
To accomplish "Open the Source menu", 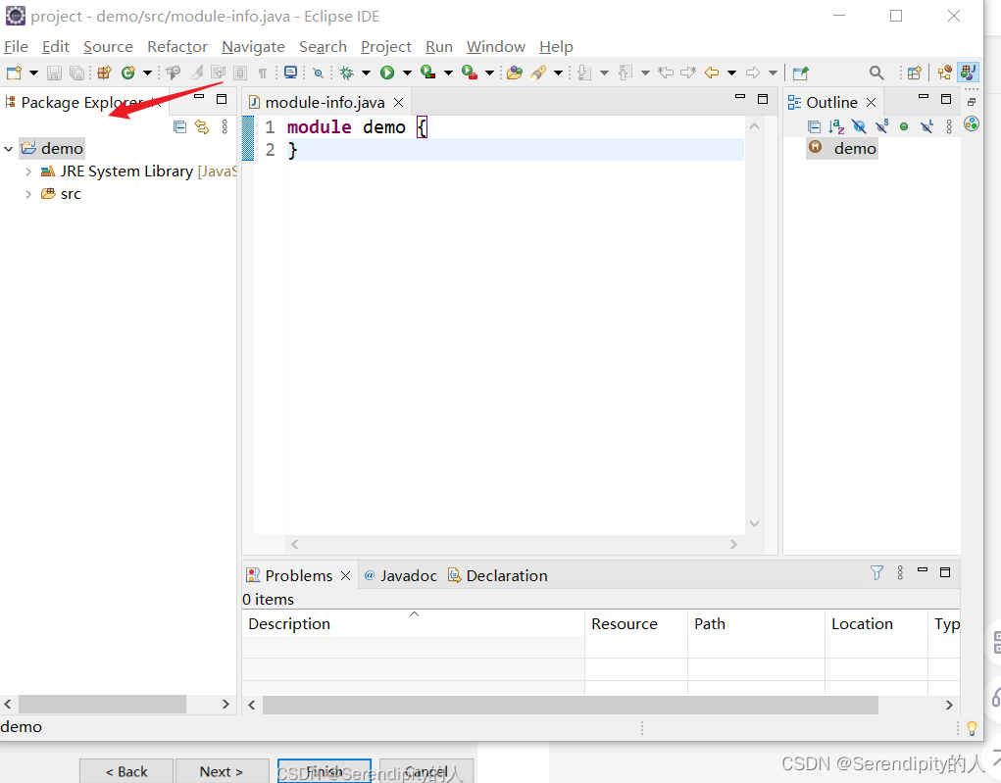I will tap(108, 47).
